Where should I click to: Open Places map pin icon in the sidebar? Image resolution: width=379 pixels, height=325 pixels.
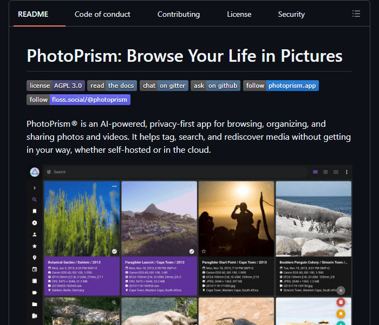pyautogui.click(x=35, y=257)
